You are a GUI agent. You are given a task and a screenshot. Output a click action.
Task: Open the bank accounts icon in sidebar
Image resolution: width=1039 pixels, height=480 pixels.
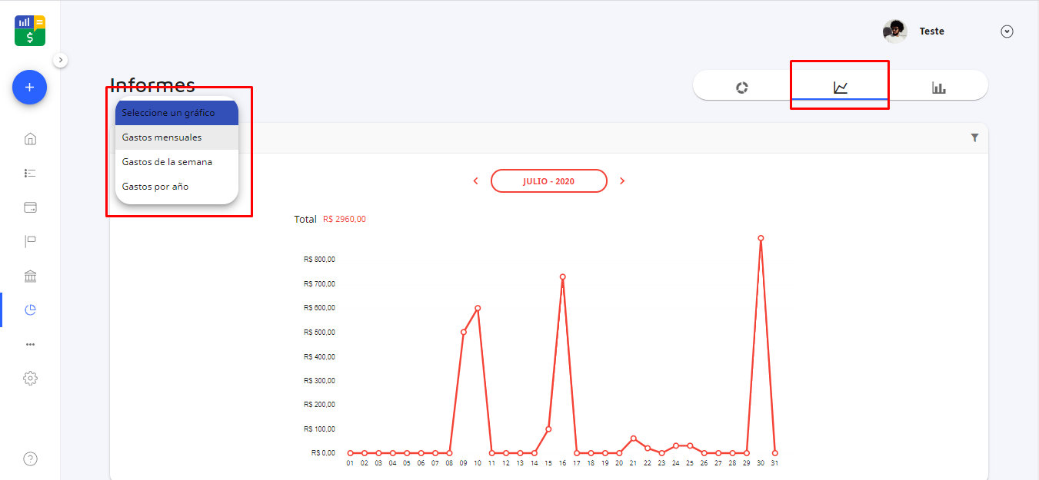coord(30,276)
